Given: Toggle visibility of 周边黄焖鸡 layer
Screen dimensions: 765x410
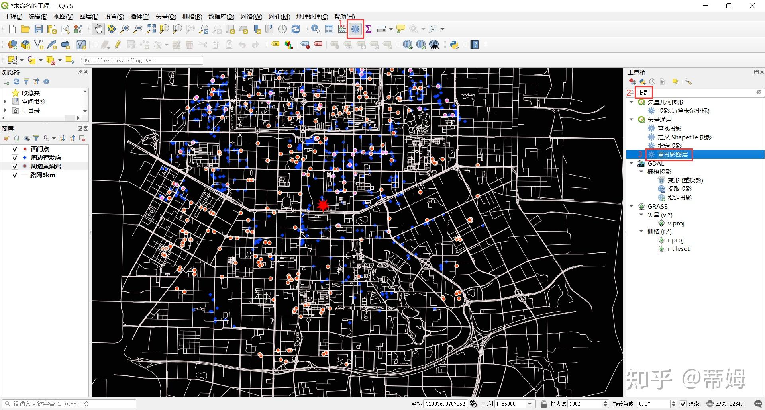Looking at the screenshot, I should tap(15, 166).
